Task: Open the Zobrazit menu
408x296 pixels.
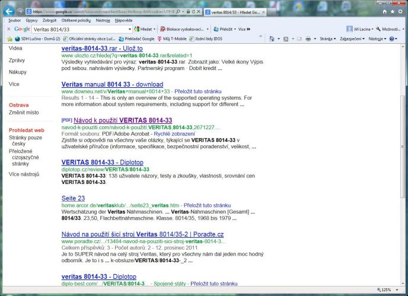Action: (x=49, y=20)
